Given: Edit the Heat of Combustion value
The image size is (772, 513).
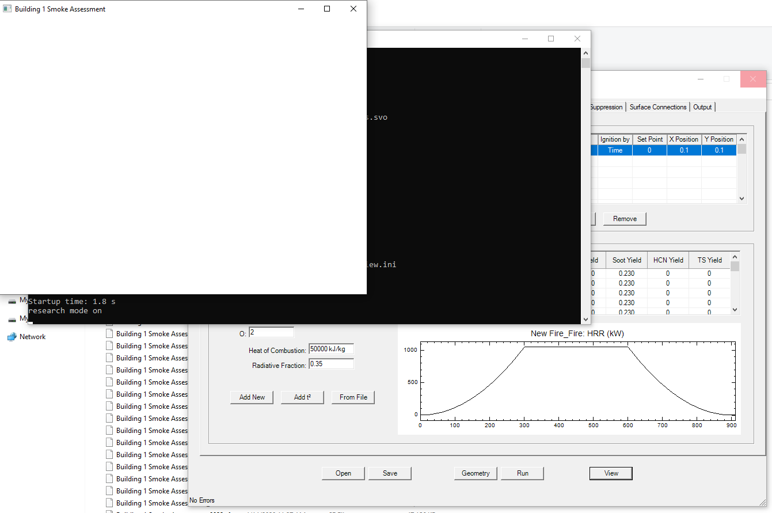Looking at the screenshot, I should tap(331, 349).
